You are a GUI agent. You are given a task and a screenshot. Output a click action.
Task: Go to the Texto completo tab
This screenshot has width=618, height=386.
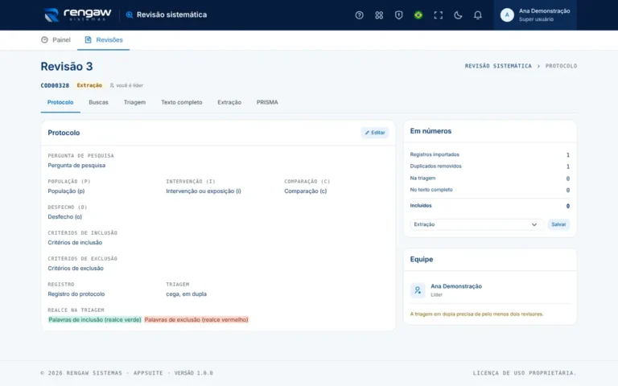pyautogui.click(x=181, y=102)
